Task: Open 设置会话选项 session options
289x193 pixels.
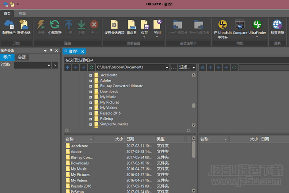Action: click(114, 27)
